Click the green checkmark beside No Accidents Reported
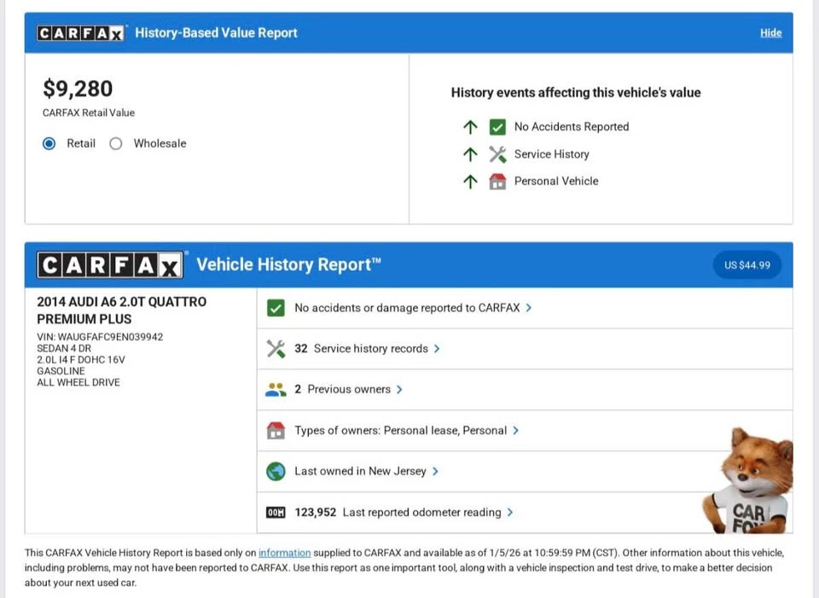819x598 pixels. pos(497,127)
